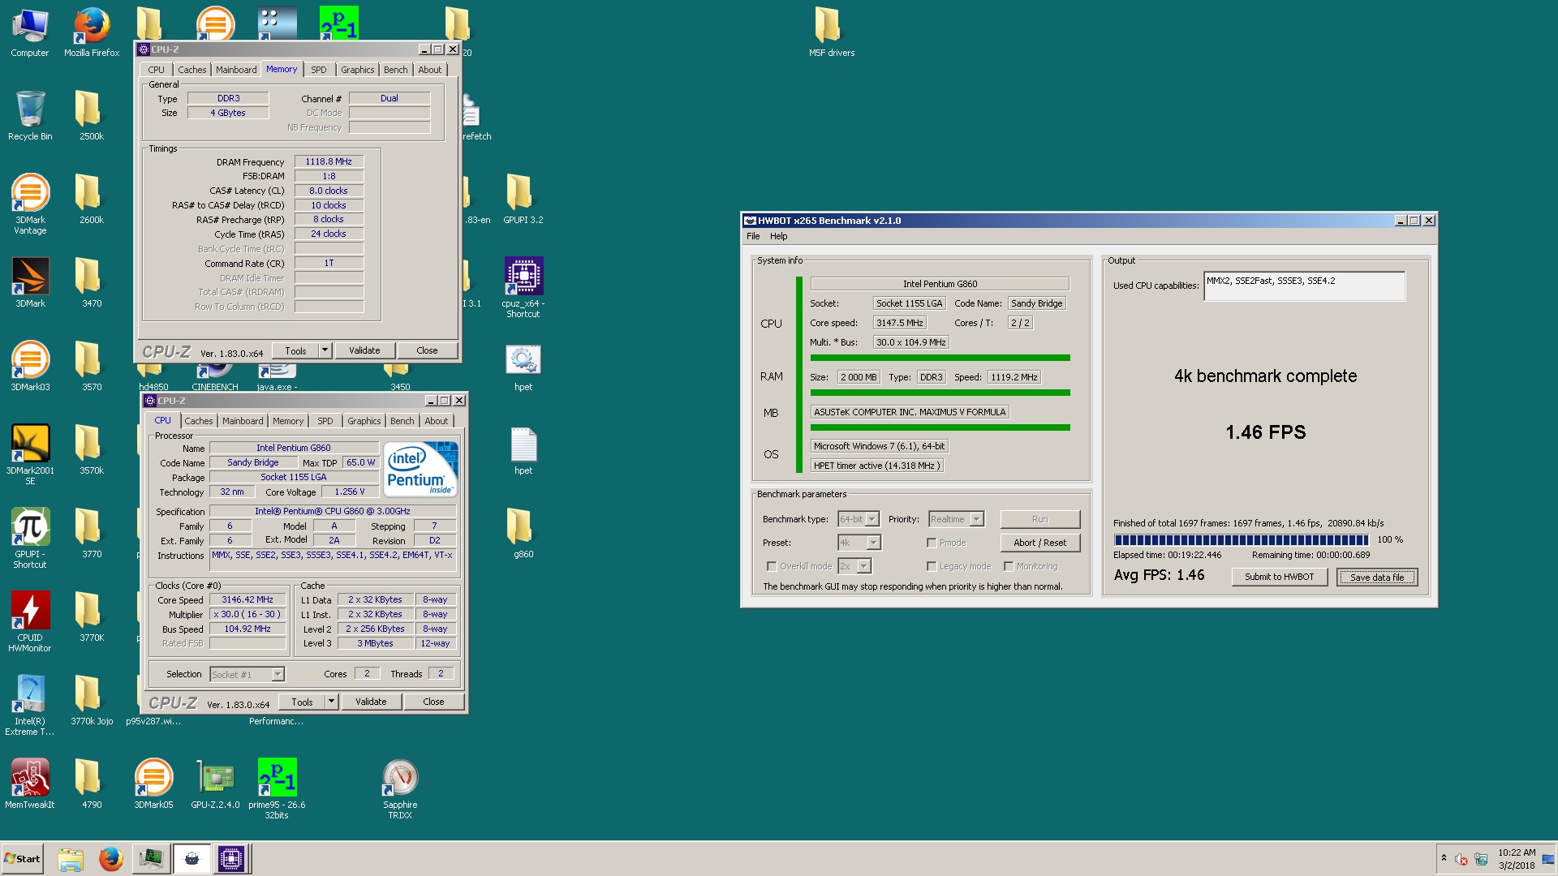This screenshot has width=1558, height=876.
Task: Open the 3DMark03 shortcut
Action: click(30, 366)
